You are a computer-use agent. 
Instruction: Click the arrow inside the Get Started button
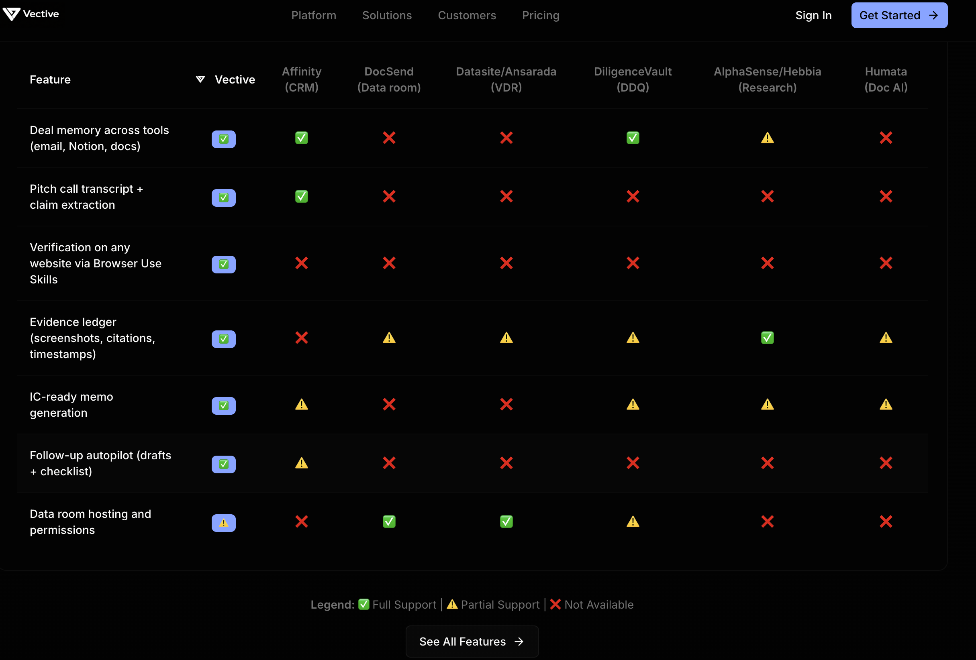point(933,16)
